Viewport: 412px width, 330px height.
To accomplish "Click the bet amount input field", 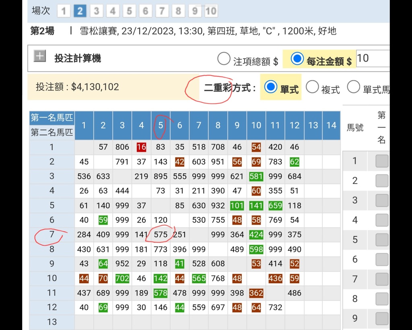I will point(372,58).
